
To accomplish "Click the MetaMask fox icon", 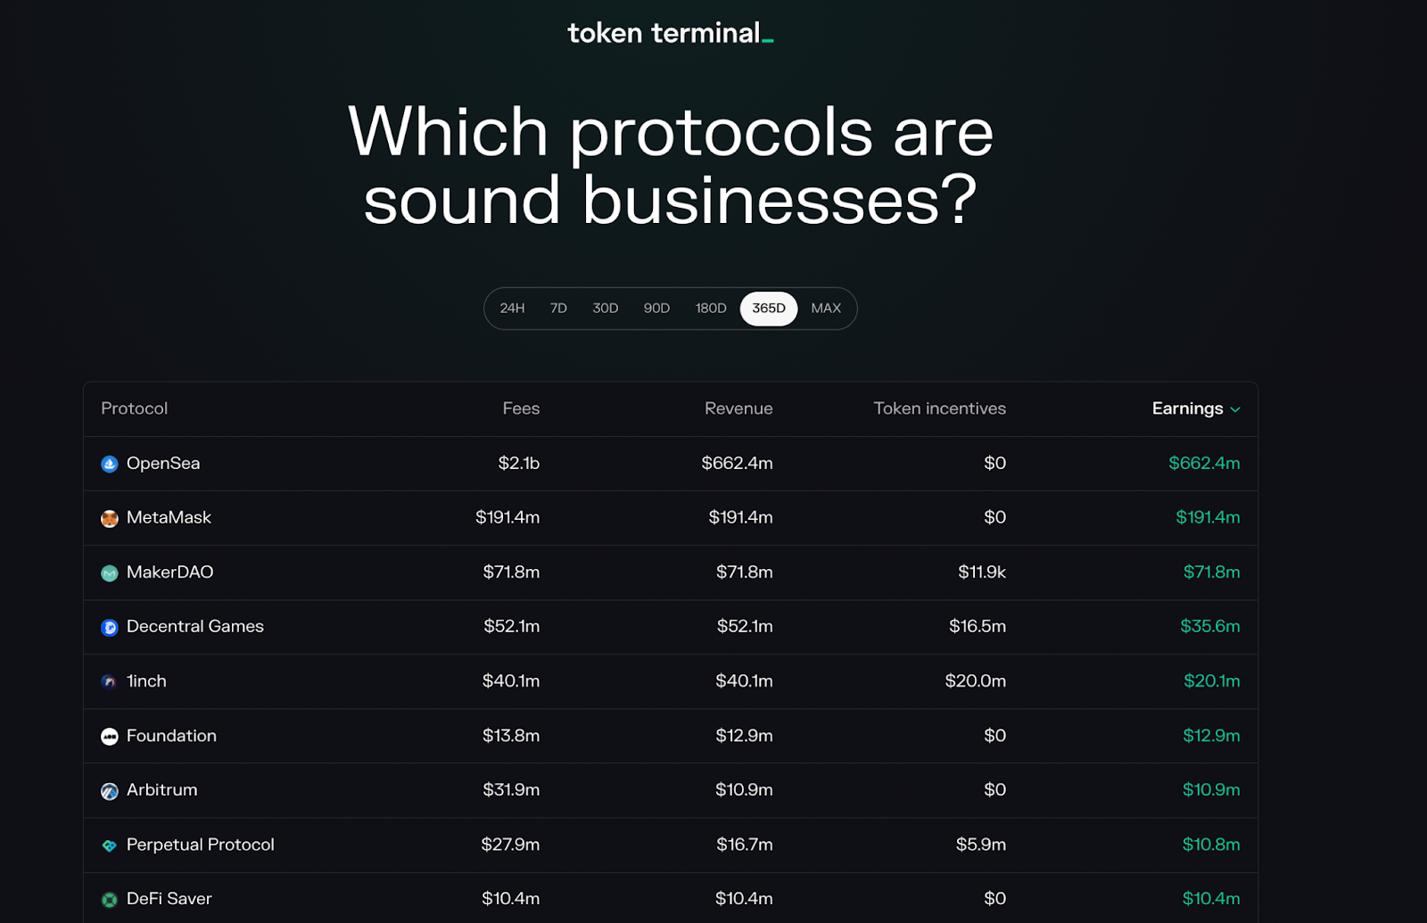I will pos(110,519).
